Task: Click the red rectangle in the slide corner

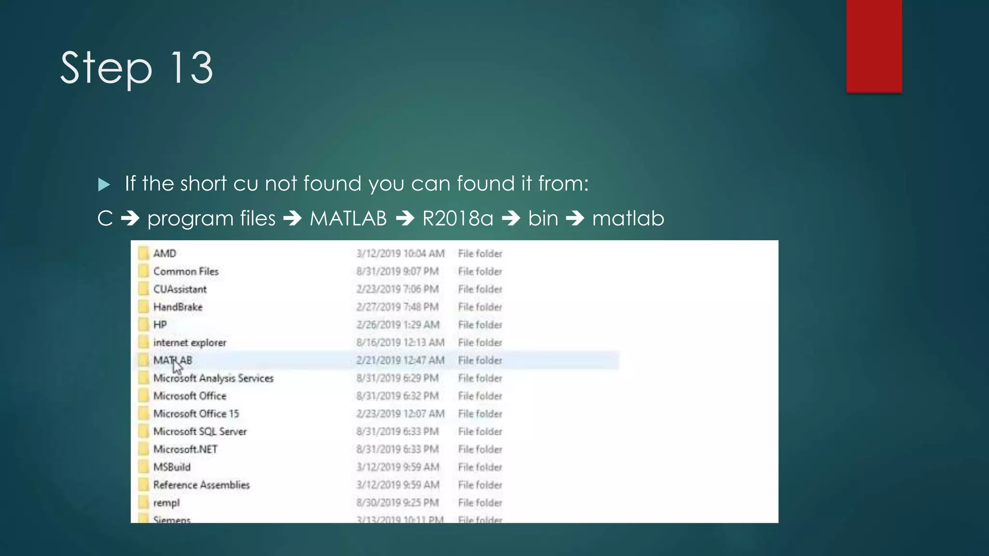Action: [x=874, y=46]
